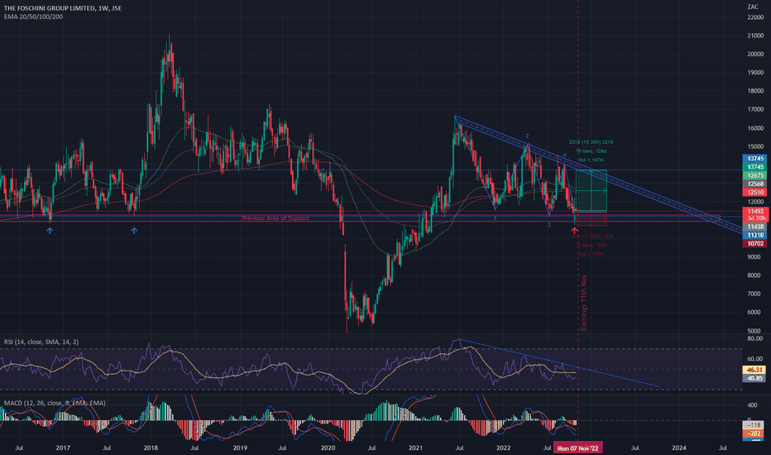The height and width of the screenshot is (455, 771).
Task: Click the 22000 price scale value
Action: coord(755,17)
